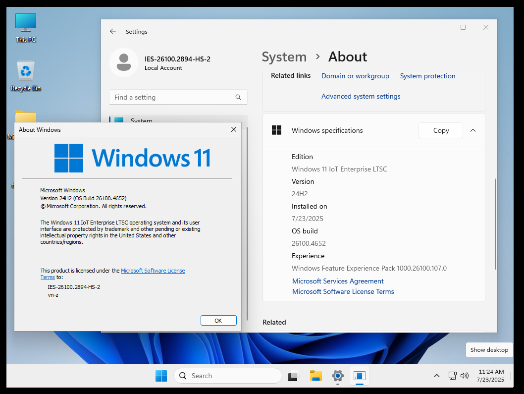Click OK in the About Windows dialog
This screenshot has width=524, height=394.
(218, 321)
